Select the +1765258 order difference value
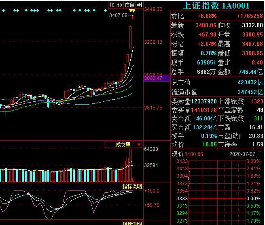Screen dimensions: 265x225 pos(250,16)
